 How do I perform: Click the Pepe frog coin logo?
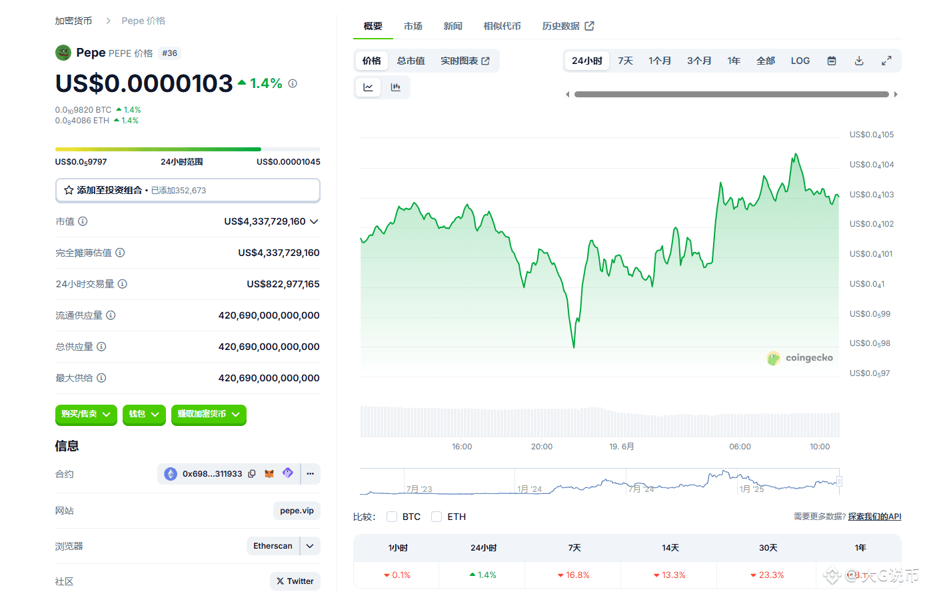coord(63,53)
